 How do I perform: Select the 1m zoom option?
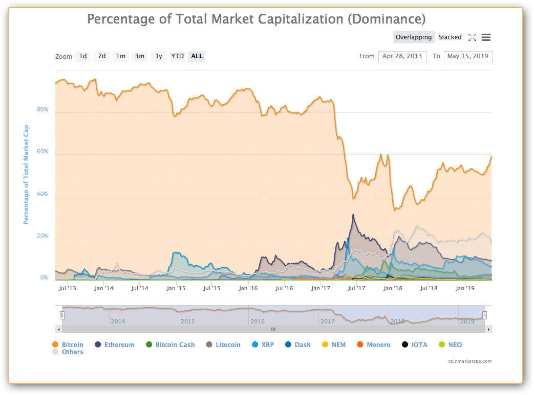120,56
